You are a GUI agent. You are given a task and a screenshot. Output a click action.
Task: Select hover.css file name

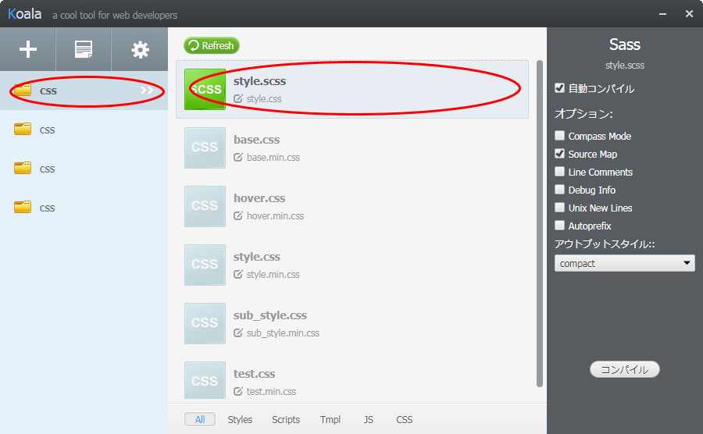[x=259, y=198]
